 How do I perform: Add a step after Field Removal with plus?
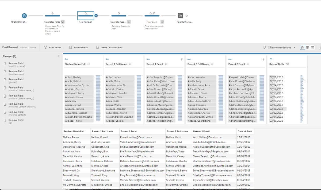tap(96, 16)
